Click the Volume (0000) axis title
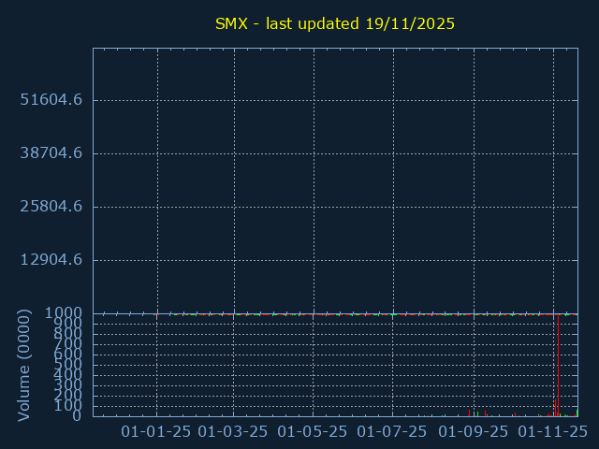This screenshot has height=449, width=599. pos(24,367)
